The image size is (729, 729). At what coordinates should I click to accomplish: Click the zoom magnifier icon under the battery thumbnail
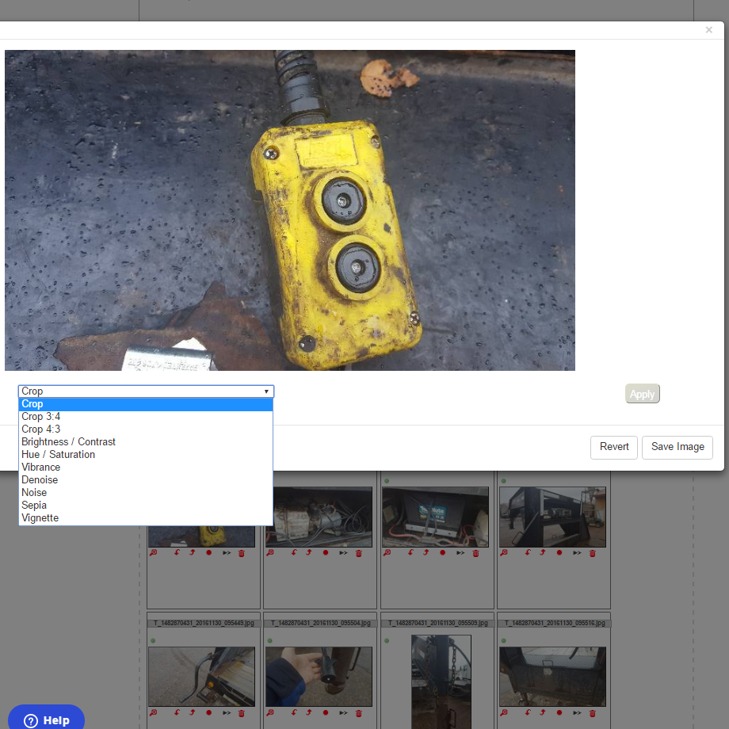(x=387, y=553)
